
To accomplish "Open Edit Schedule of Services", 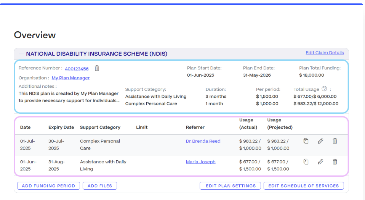I will [303, 186].
